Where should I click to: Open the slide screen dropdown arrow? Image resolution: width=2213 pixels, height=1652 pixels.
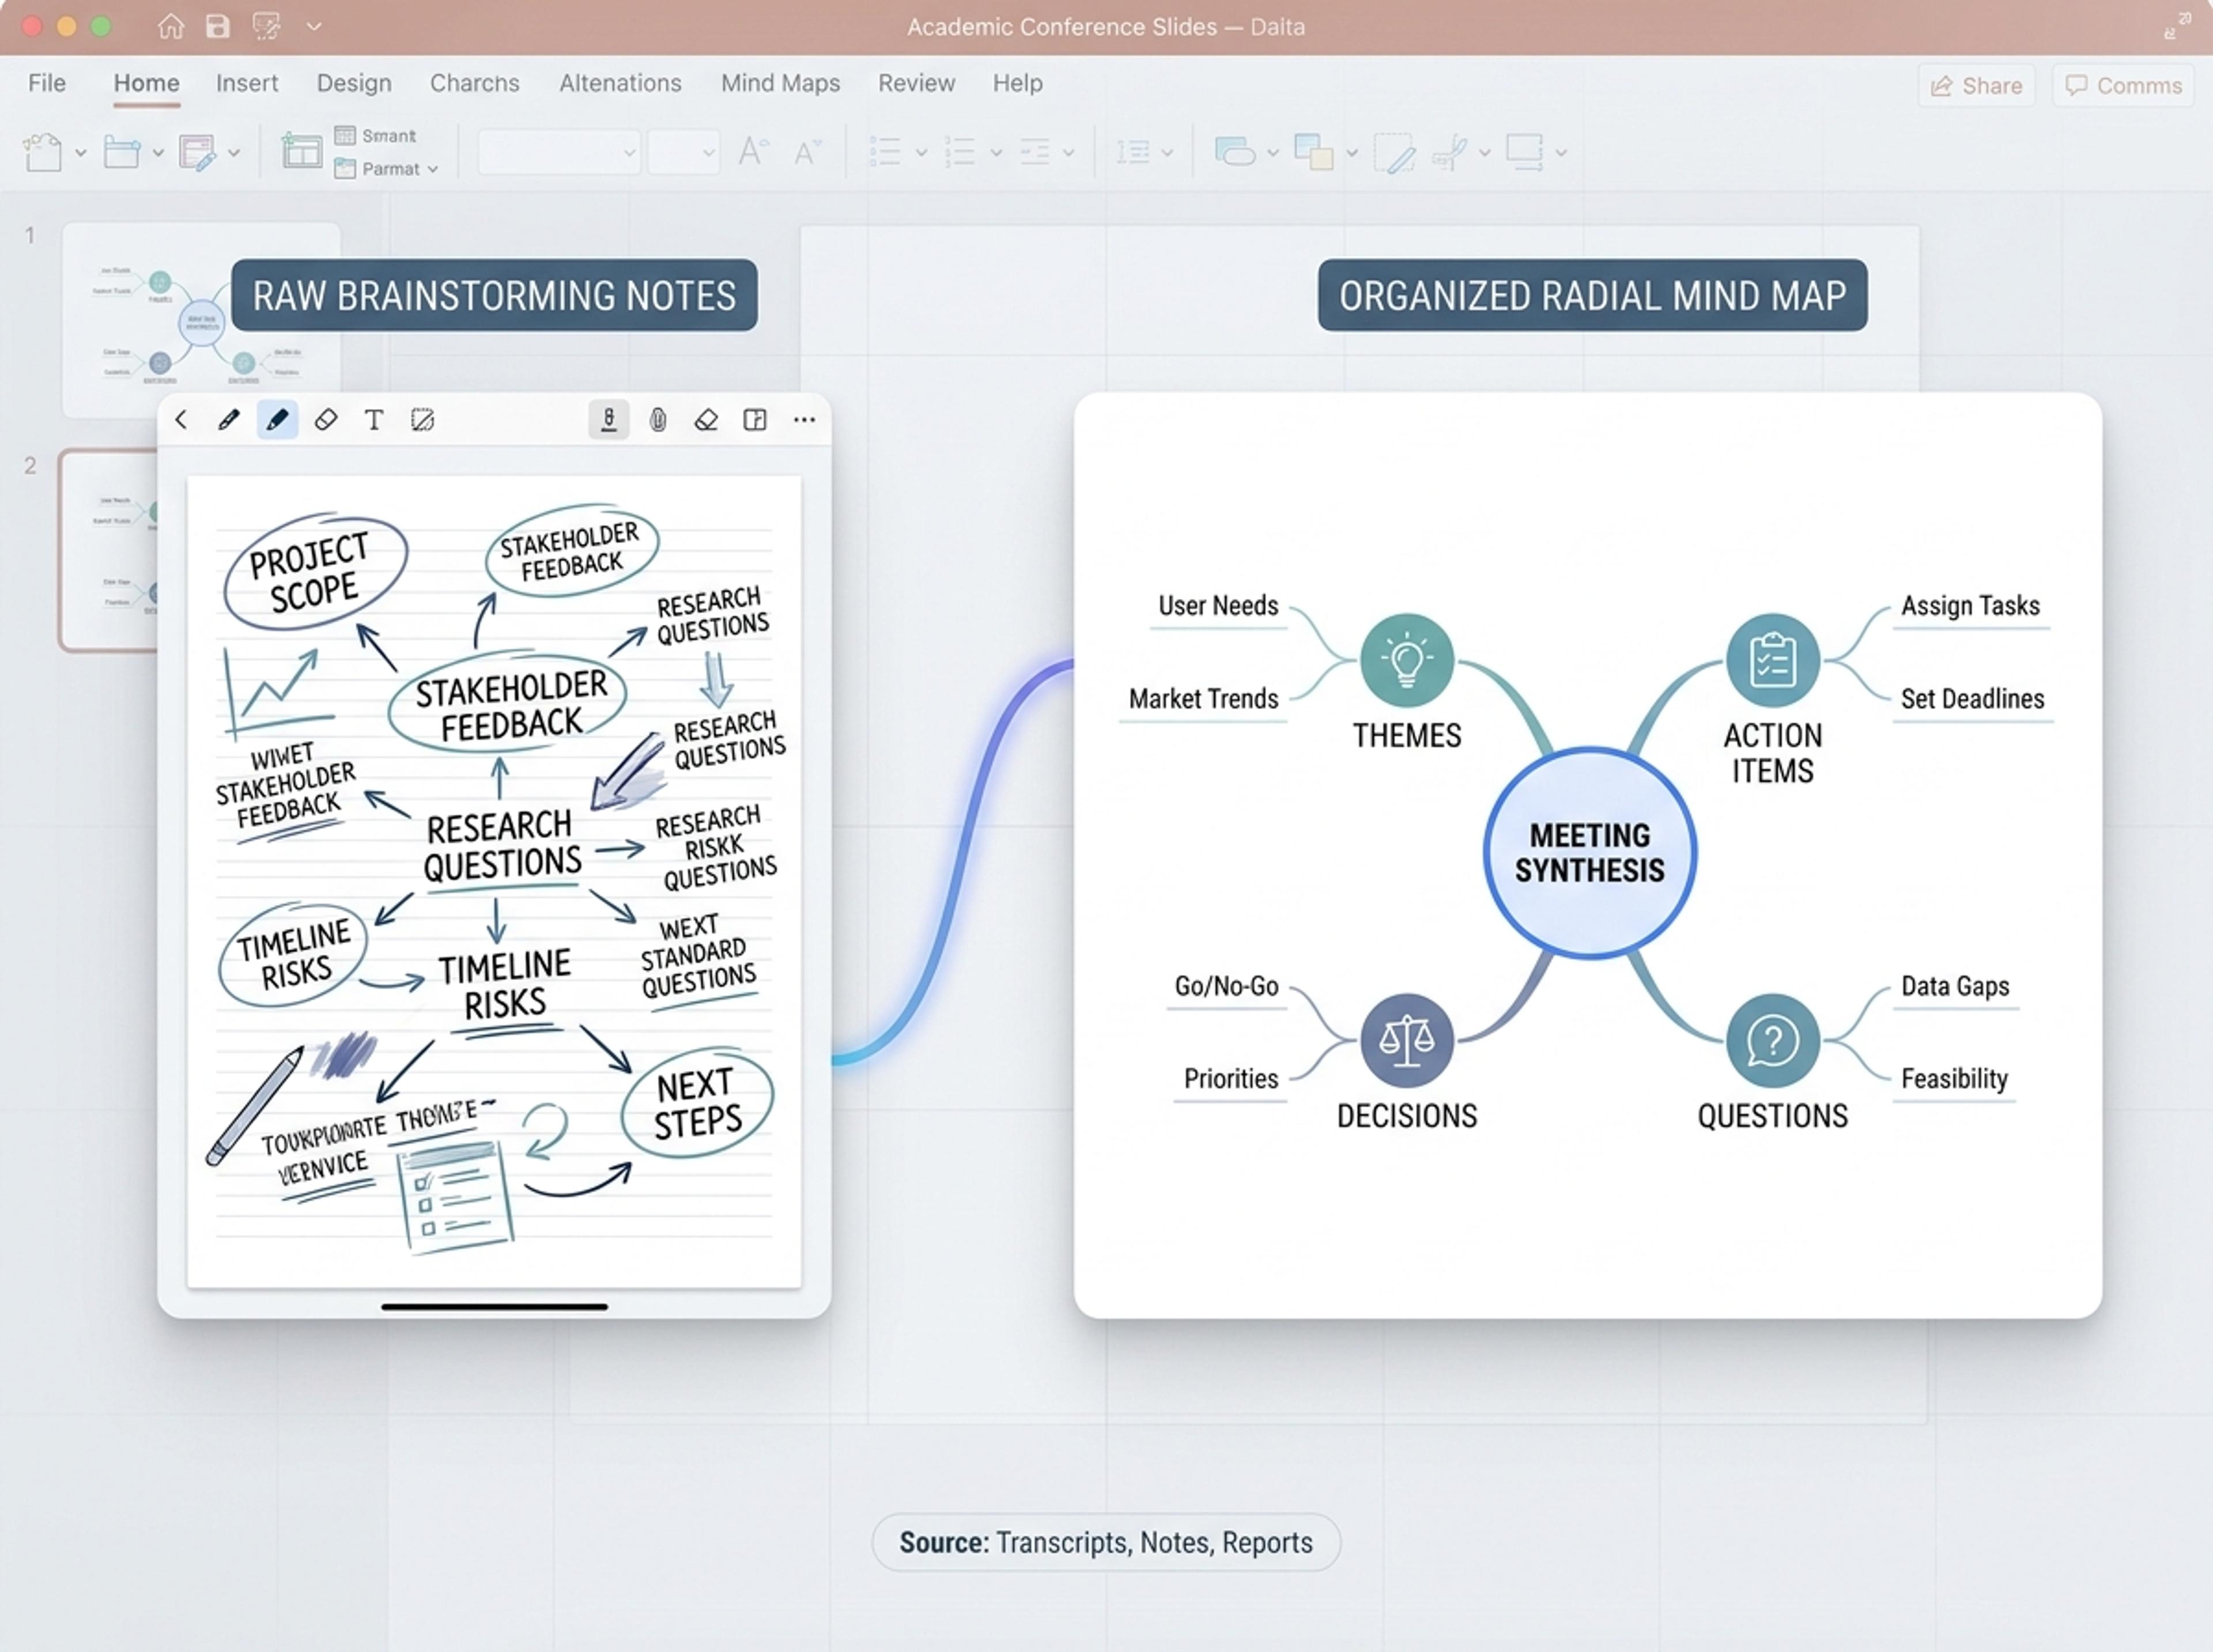(1561, 153)
